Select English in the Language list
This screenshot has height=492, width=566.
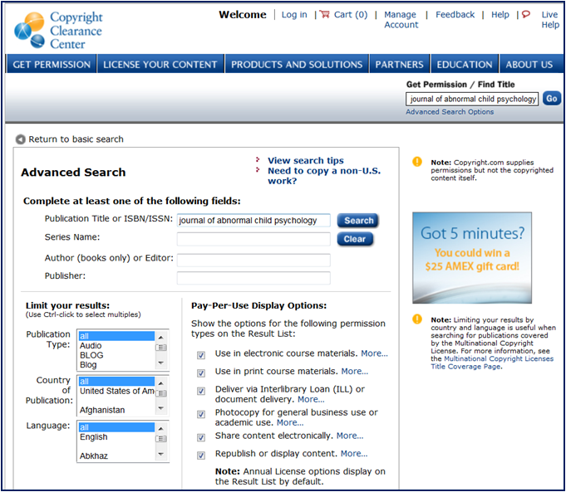(x=94, y=437)
